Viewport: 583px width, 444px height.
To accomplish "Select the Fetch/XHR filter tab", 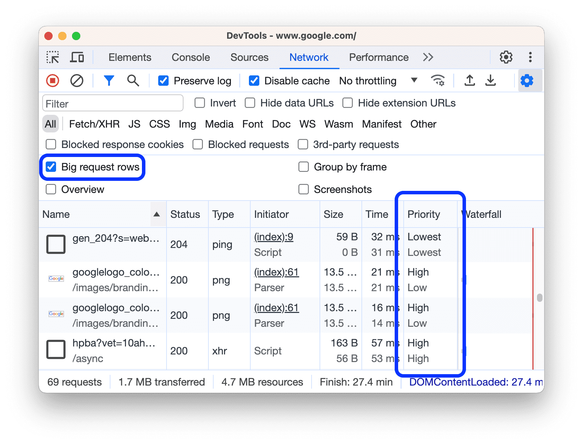I will tap(94, 124).
